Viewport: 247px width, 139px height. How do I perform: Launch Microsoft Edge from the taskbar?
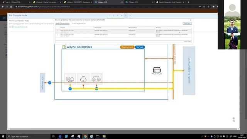[x=60, y=136]
